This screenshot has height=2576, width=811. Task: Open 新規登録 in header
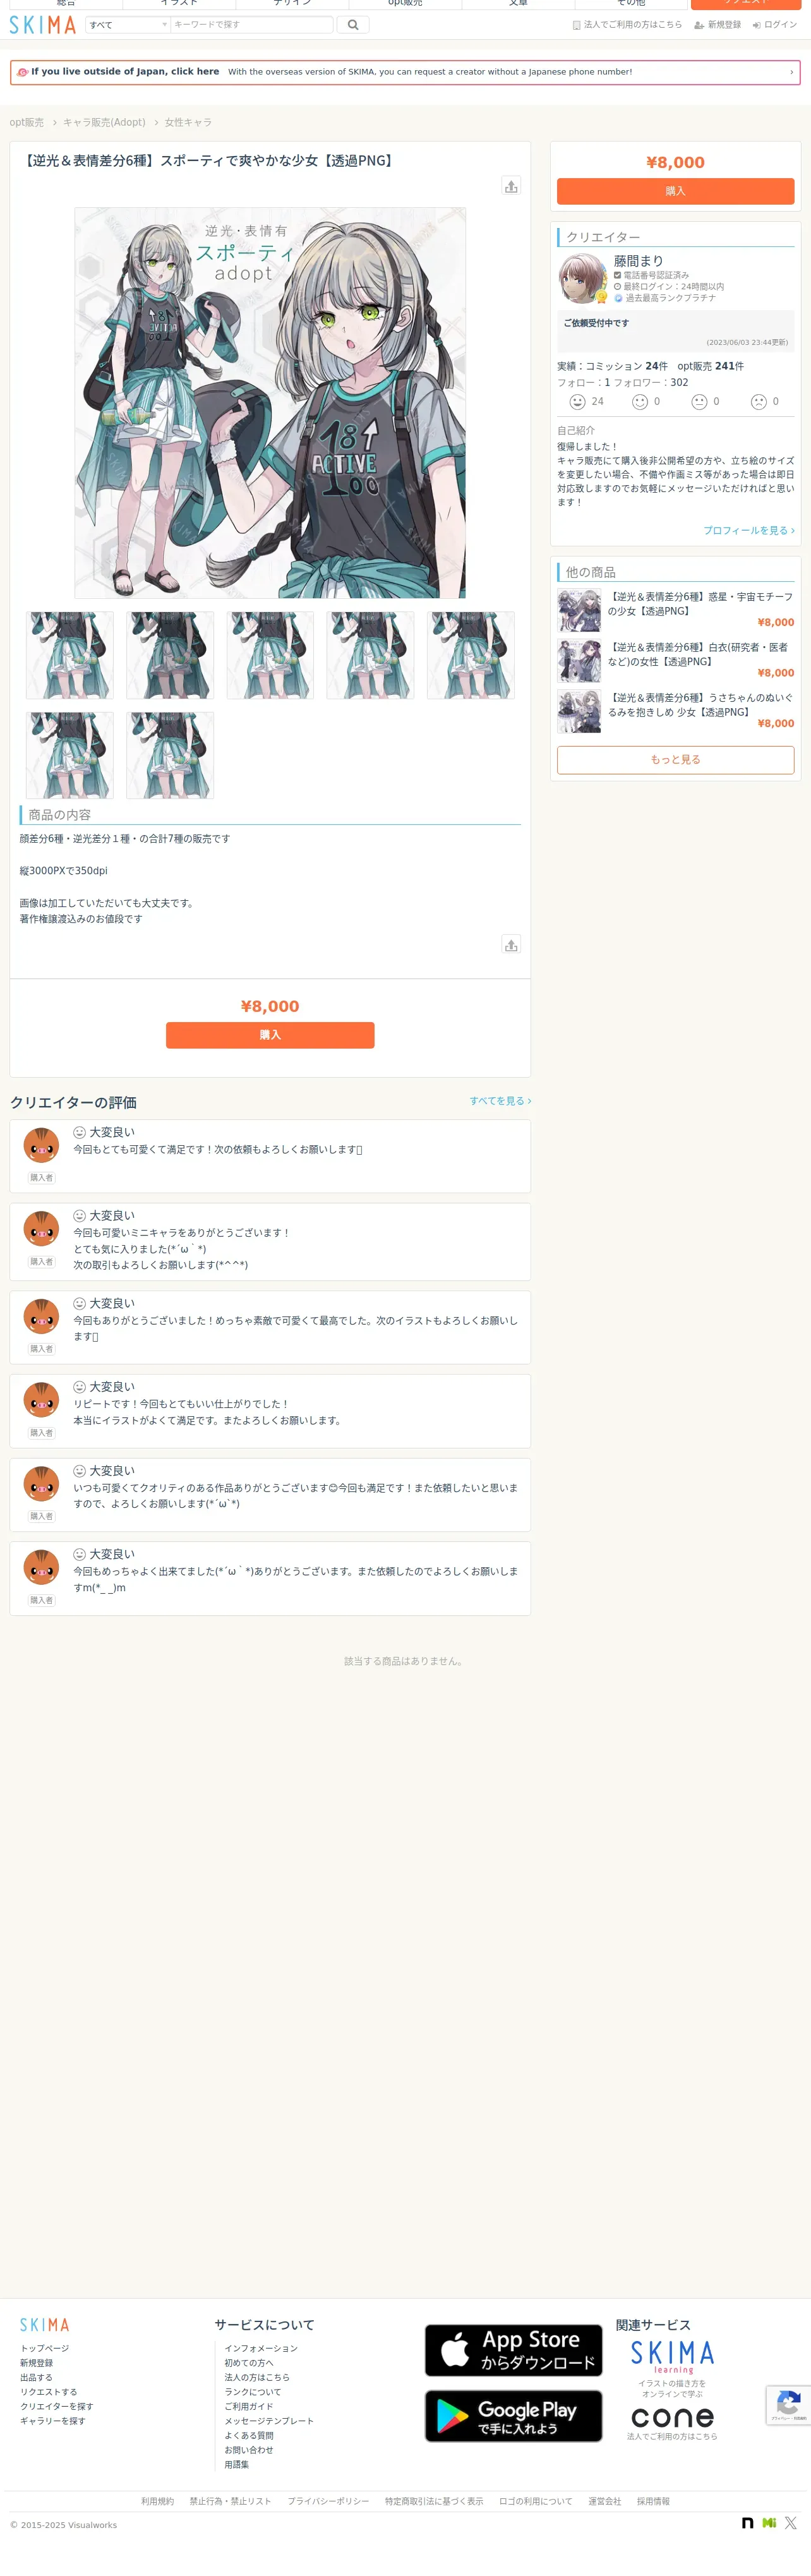[x=718, y=25]
